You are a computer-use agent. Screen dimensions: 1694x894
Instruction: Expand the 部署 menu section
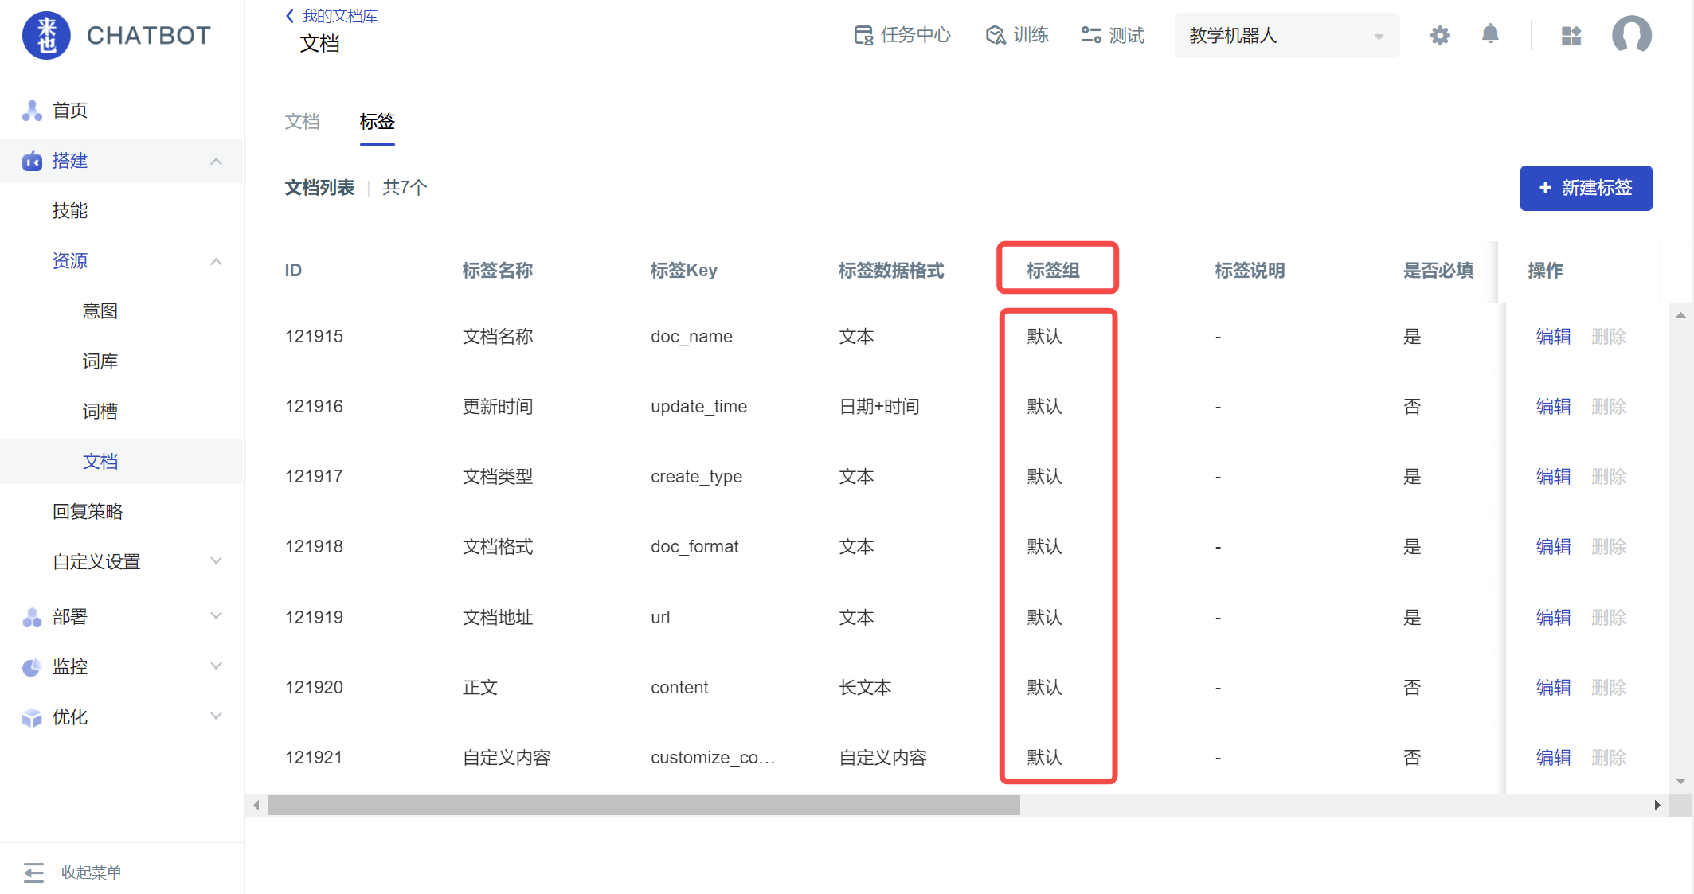pyautogui.click(x=216, y=615)
